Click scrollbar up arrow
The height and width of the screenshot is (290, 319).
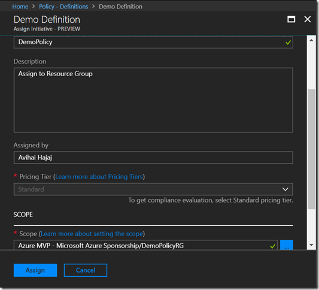pos(311,40)
